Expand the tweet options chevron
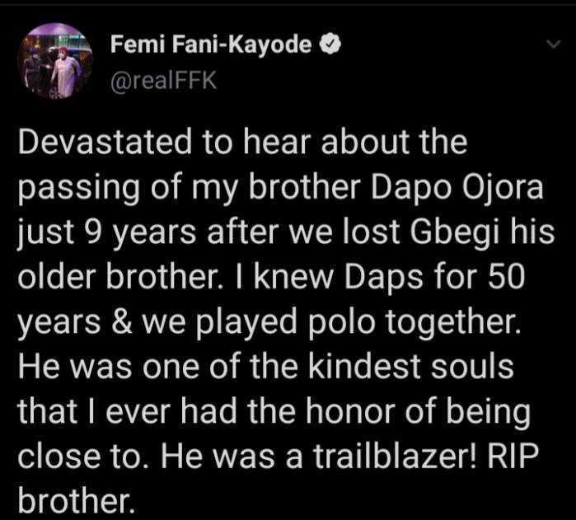 (553, 45)
